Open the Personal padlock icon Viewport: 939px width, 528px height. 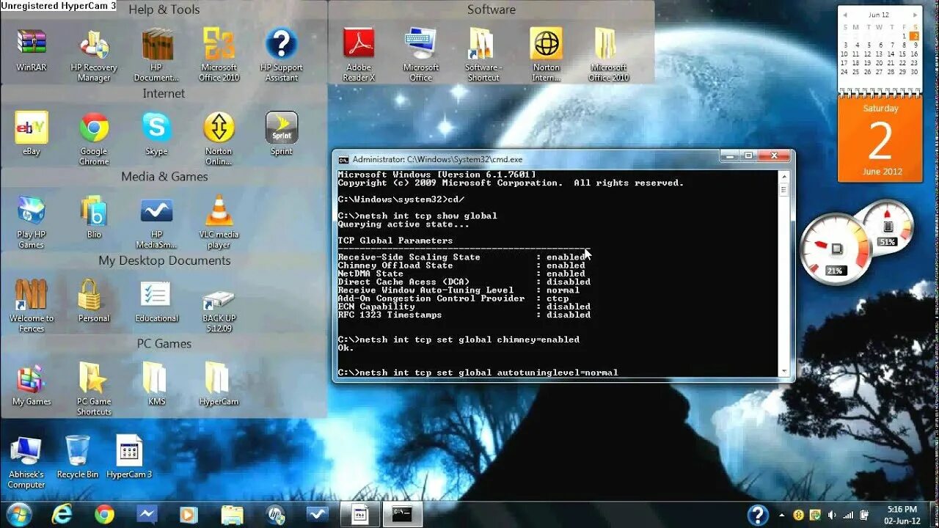[x=94, y=301]
